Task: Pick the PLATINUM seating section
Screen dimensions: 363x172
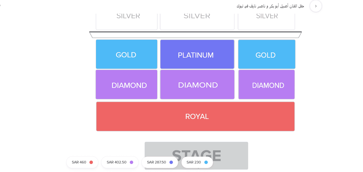Action: point(197,54)
